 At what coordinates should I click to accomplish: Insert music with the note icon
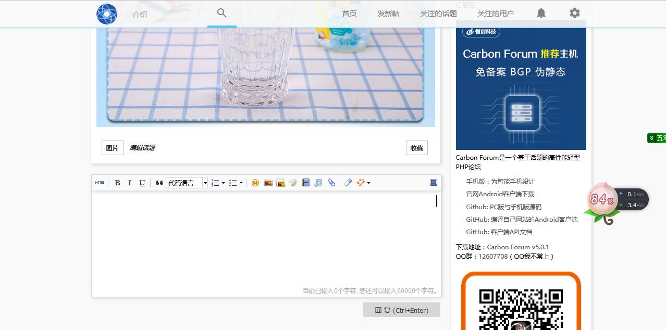click(318, 183)
